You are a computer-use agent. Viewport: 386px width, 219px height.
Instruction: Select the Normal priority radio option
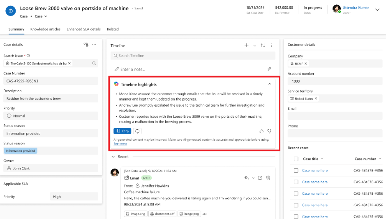9,116
